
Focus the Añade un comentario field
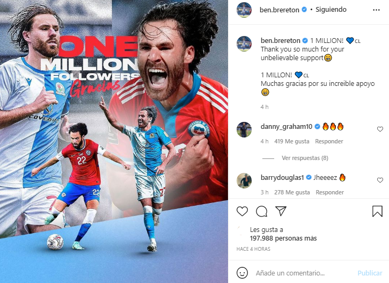coord(304,273)
